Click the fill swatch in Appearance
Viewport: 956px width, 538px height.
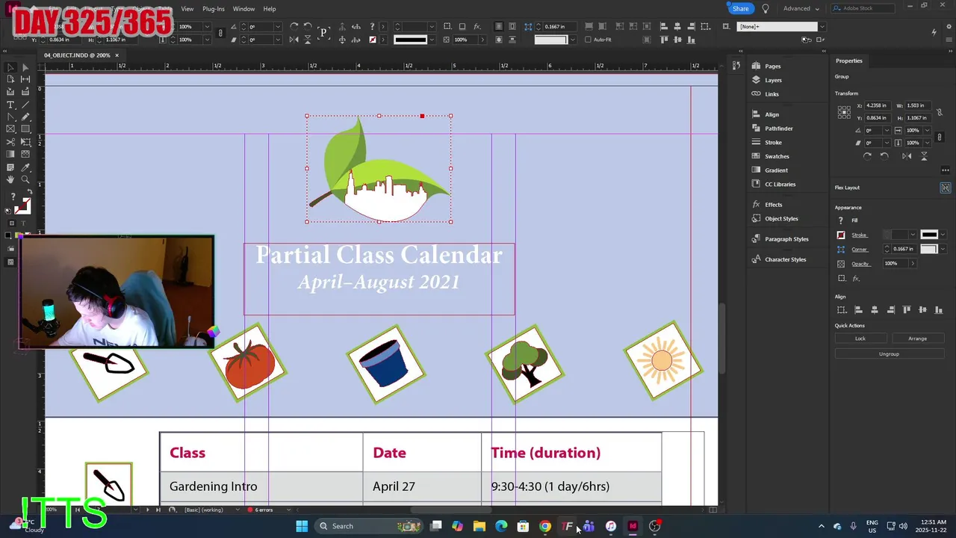841,220
